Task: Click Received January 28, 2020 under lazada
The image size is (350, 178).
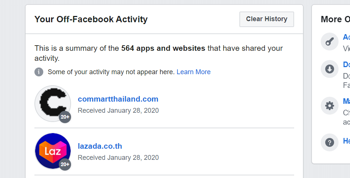Action: click(x=118, y=158)
